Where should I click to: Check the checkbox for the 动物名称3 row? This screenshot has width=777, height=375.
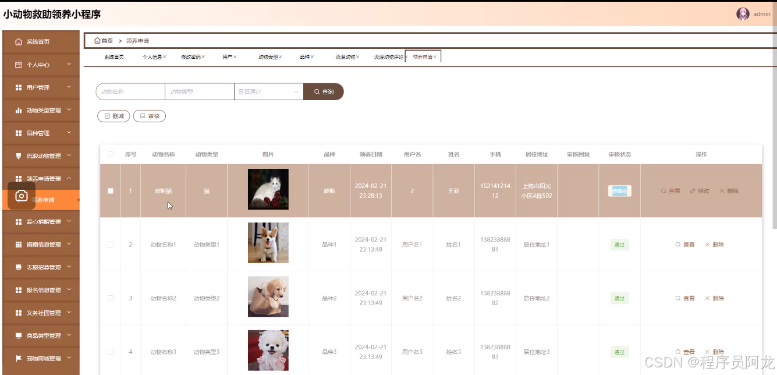[111, 352]
